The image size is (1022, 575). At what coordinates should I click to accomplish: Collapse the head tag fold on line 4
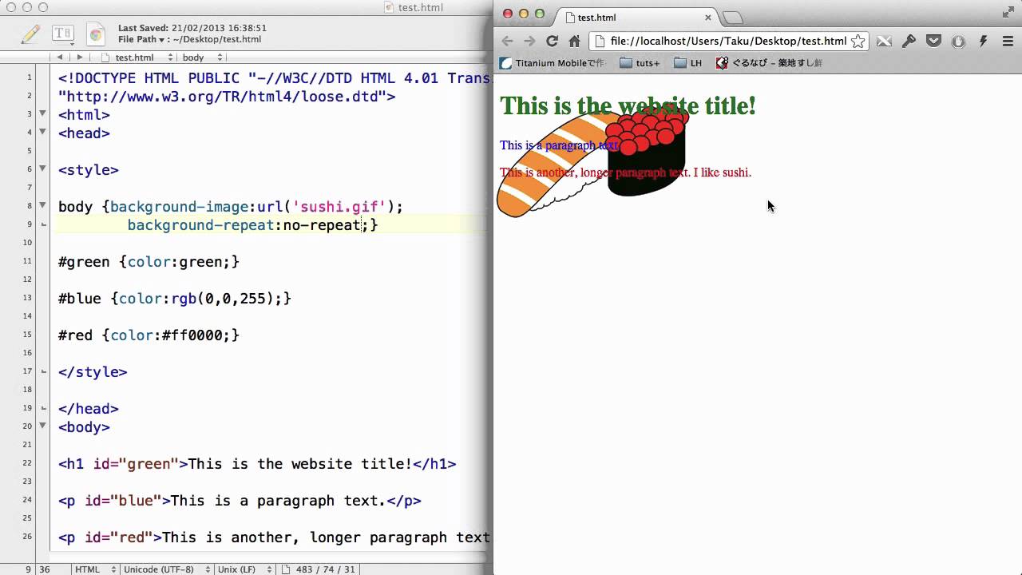pyautogui.click(x=43, y=133)
